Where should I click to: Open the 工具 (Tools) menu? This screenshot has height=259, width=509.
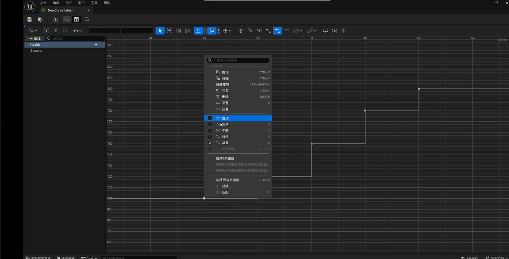[94, 3]
